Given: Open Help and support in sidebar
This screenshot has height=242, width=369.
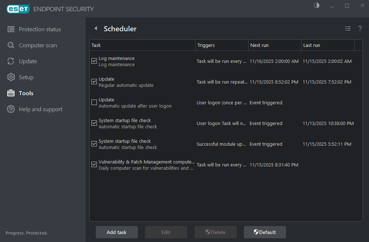Looking at the screenshot, I should pyautogui.click(x=41, y=109).
